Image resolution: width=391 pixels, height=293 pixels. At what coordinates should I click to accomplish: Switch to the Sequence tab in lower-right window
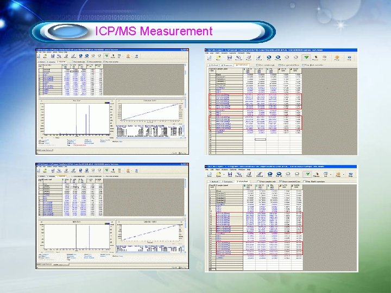tap(228, 182)
